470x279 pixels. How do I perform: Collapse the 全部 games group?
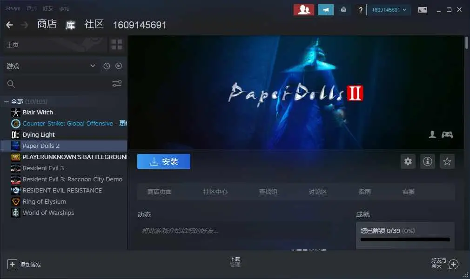pyautogui.click(x=7, y=102)
